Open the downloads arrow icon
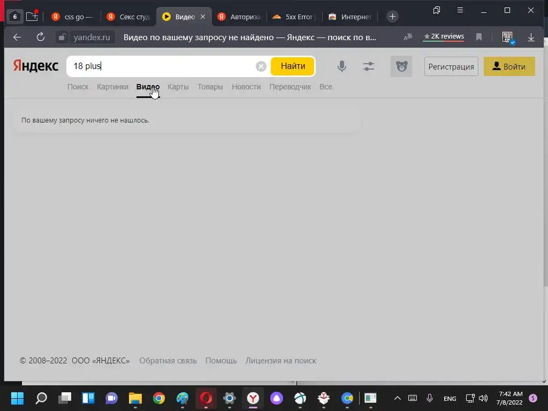 (531, 37)
